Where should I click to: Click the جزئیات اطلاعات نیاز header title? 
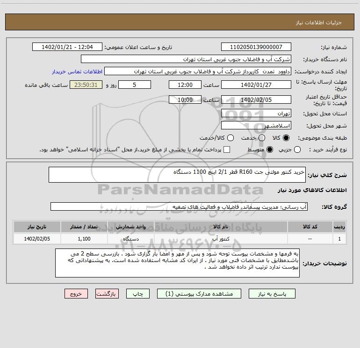(319, 22)
